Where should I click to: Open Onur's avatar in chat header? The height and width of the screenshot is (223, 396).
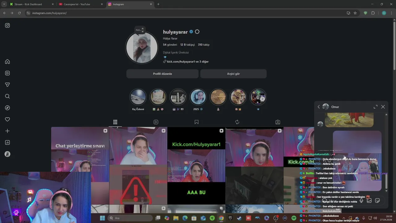coord(325,107)
